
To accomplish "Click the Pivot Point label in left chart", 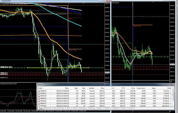I will 73,50.
